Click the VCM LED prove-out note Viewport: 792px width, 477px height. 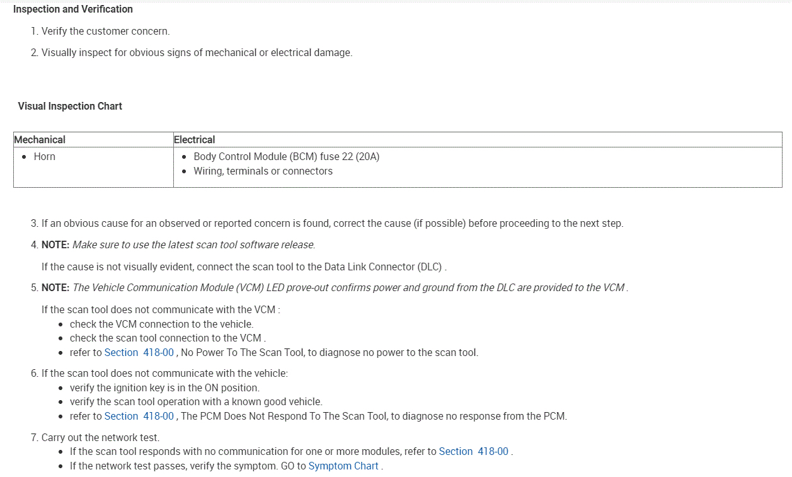coord(350,288)
